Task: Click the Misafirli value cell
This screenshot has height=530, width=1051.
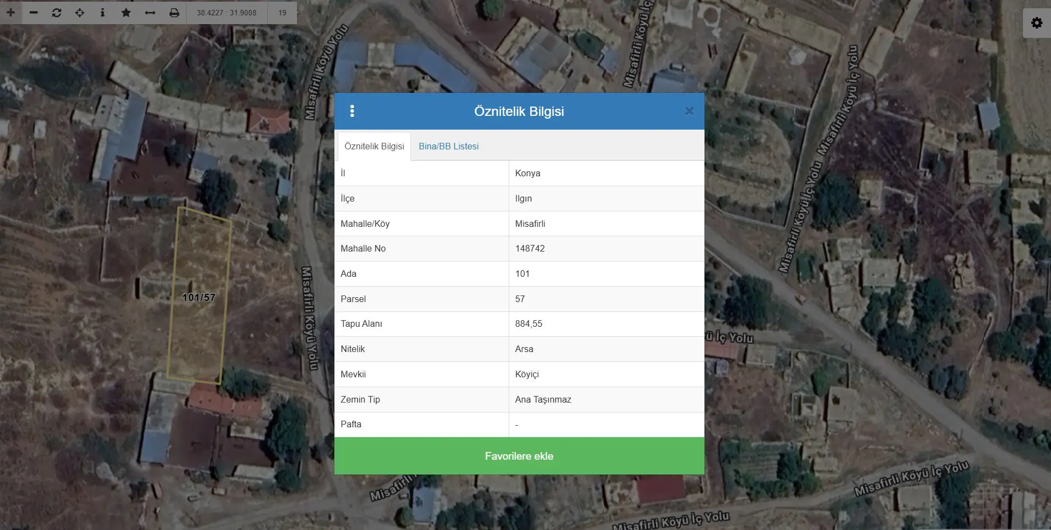Action: pyautogui.click(x=607, y=224)
